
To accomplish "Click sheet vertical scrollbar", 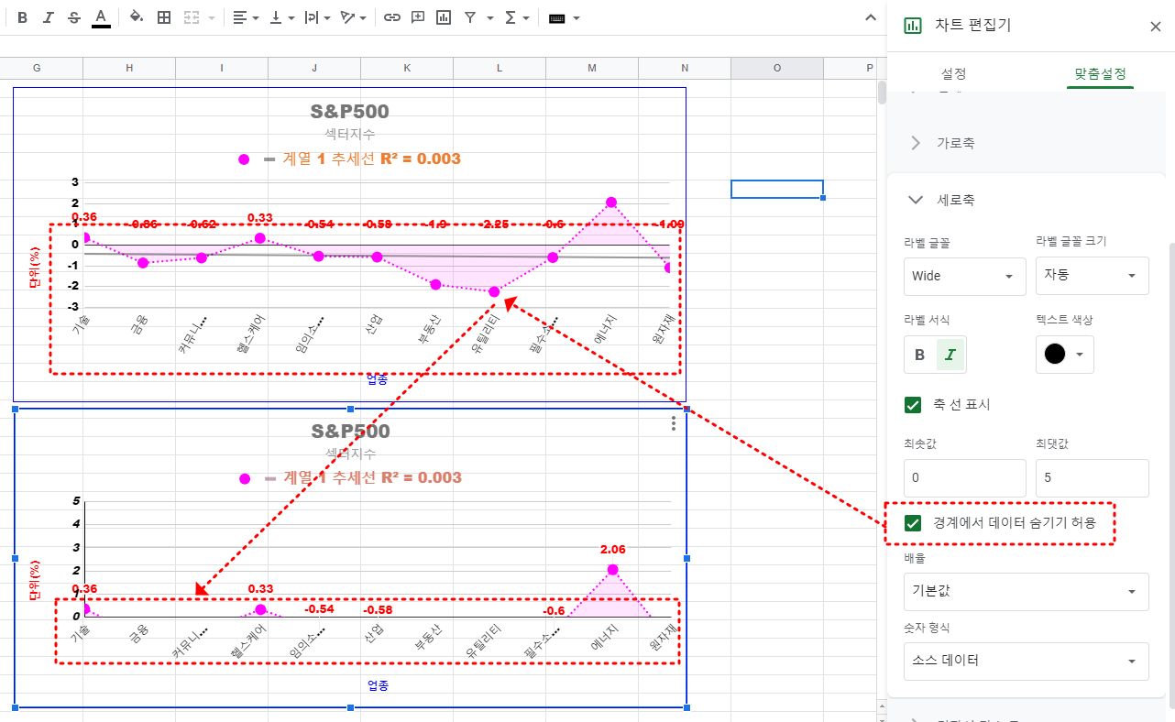I will [882, 93].
